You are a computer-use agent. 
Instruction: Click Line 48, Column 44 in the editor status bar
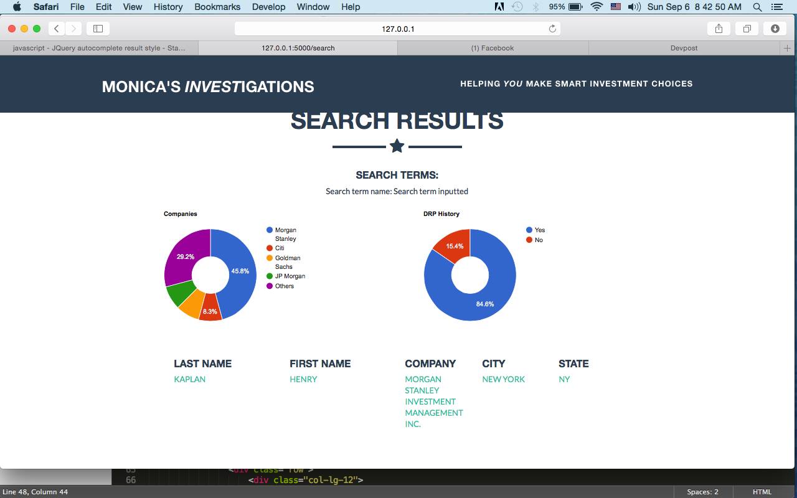(35, 492)
